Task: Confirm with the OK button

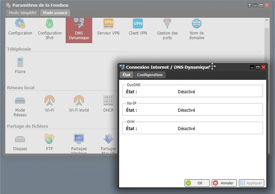Action: pyautogui.click(x=197, y=183)
